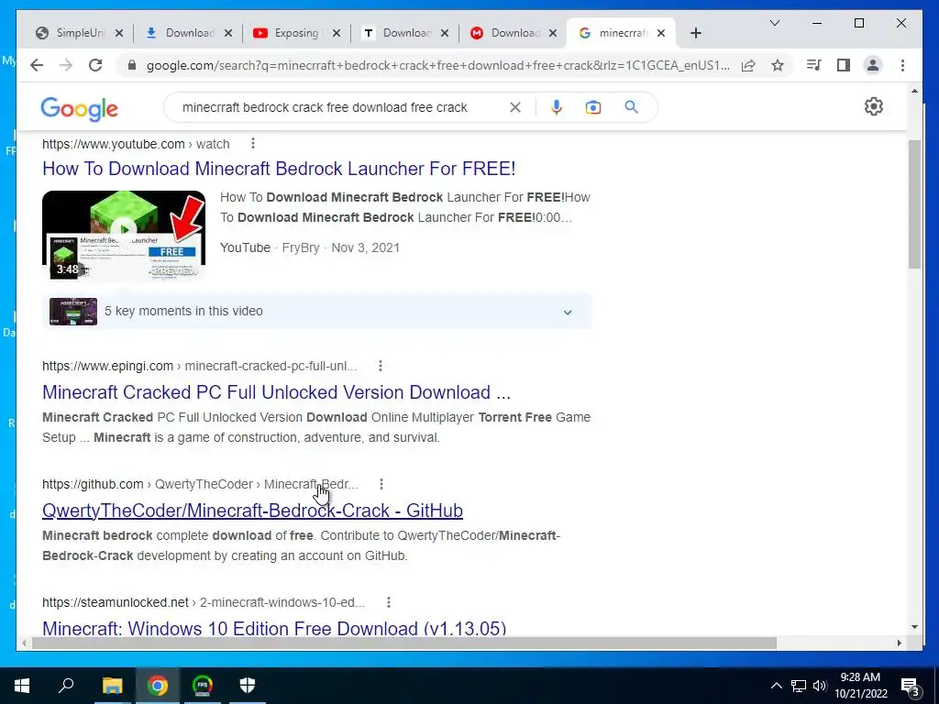Open a new Chrome tab
This screenshot has height=704, width=939.
(x=695, y=33)
